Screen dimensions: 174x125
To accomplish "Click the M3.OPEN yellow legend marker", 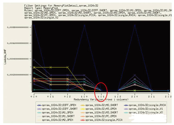I will [83, 109].
